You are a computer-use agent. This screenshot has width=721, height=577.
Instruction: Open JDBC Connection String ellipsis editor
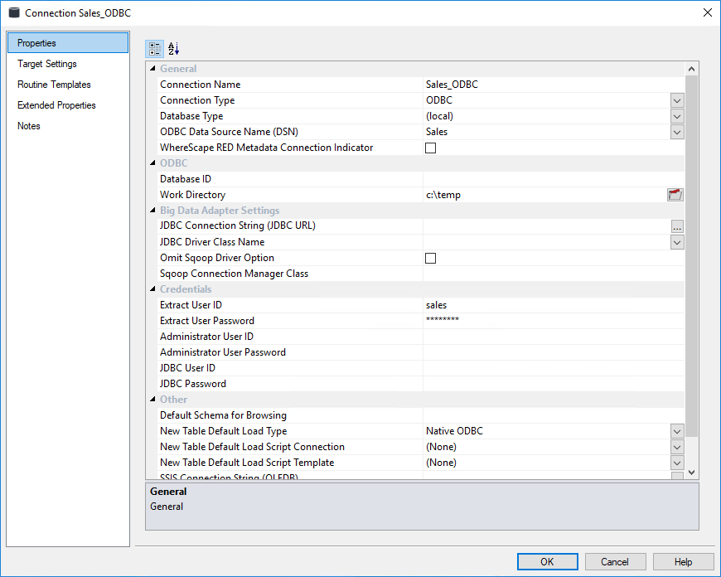[x=677, y=226]
